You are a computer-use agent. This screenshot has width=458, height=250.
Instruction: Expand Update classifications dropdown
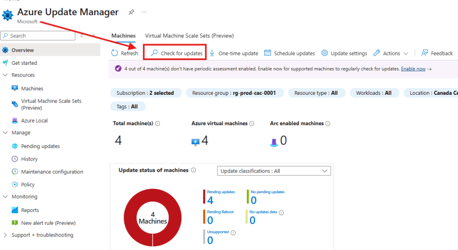point(273,171)
